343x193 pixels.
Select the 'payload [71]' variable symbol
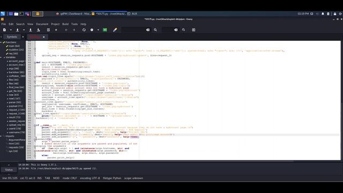pyautogui.click(x=16, y=106)
